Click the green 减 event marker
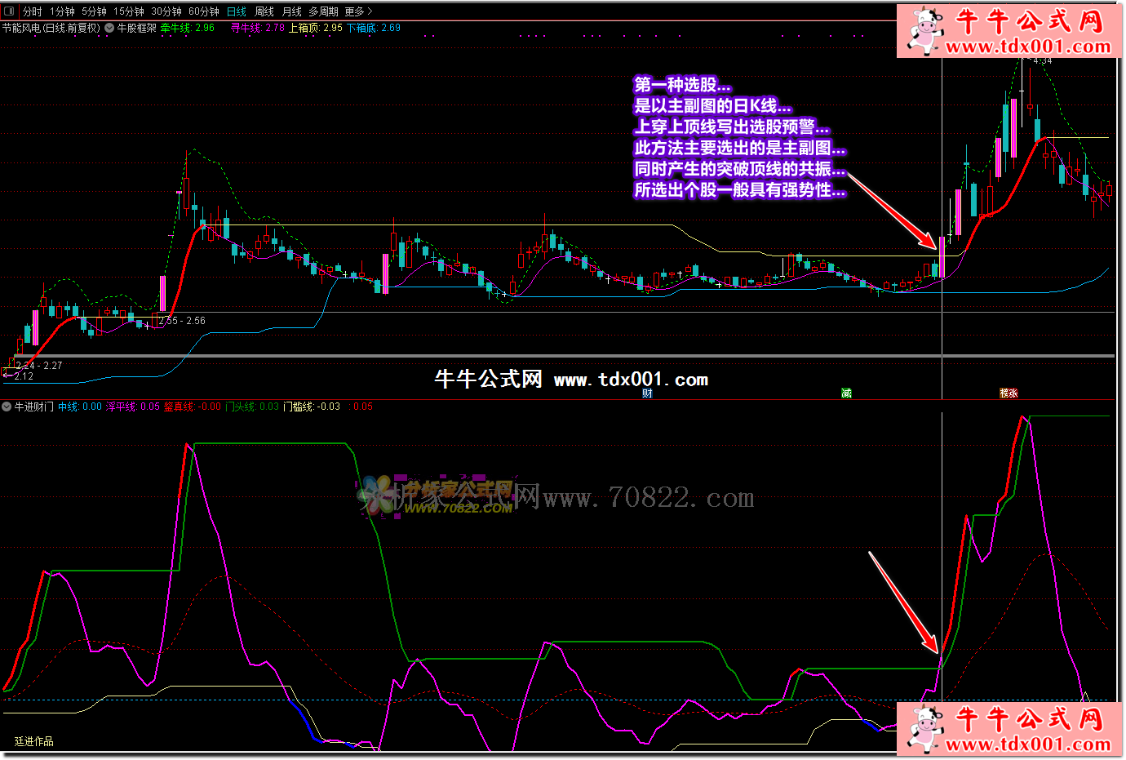This screenshot has width=1126, height=760. pyautogui.click(x=846, y=393)
